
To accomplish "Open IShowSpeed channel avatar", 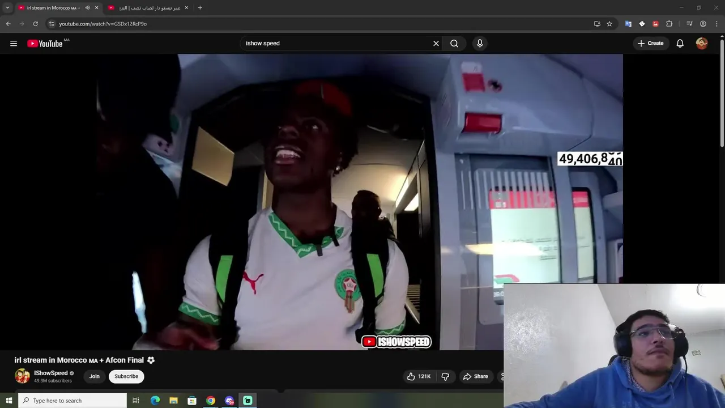I will (22, 376).
